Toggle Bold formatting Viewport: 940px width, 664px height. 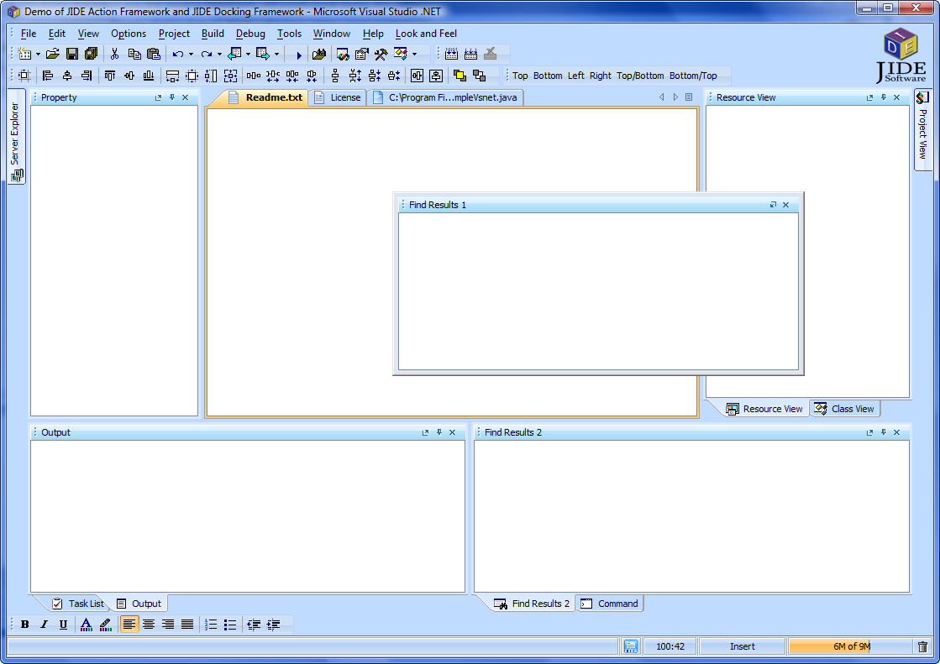click(x=24, y=625)
